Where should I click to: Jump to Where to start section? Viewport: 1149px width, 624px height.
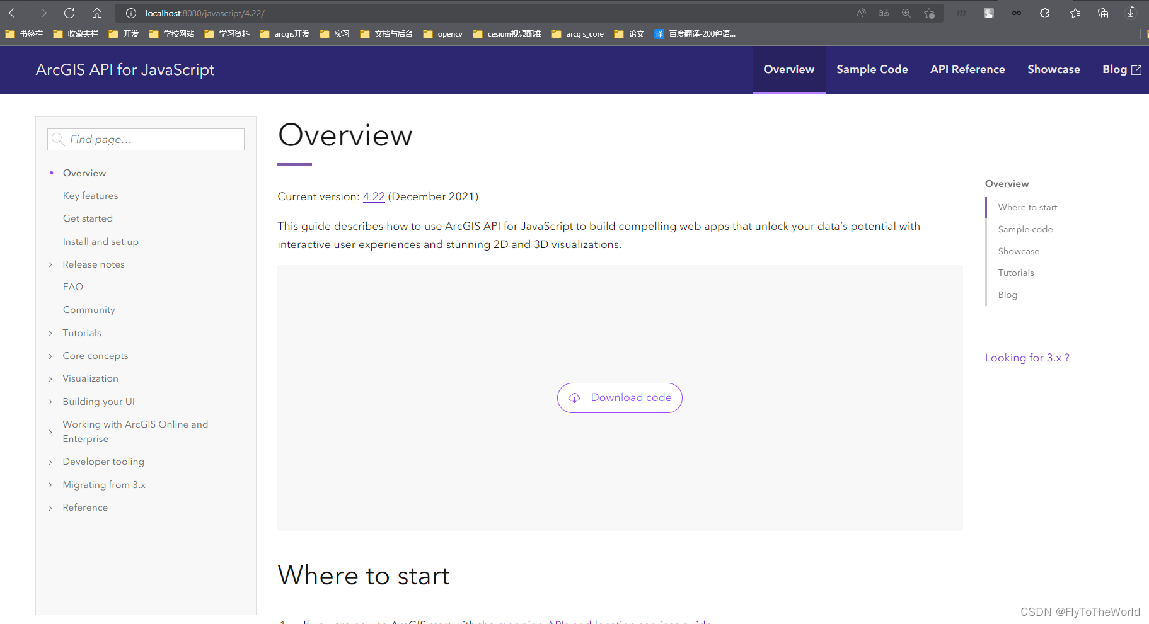[x=1027, y=207]
